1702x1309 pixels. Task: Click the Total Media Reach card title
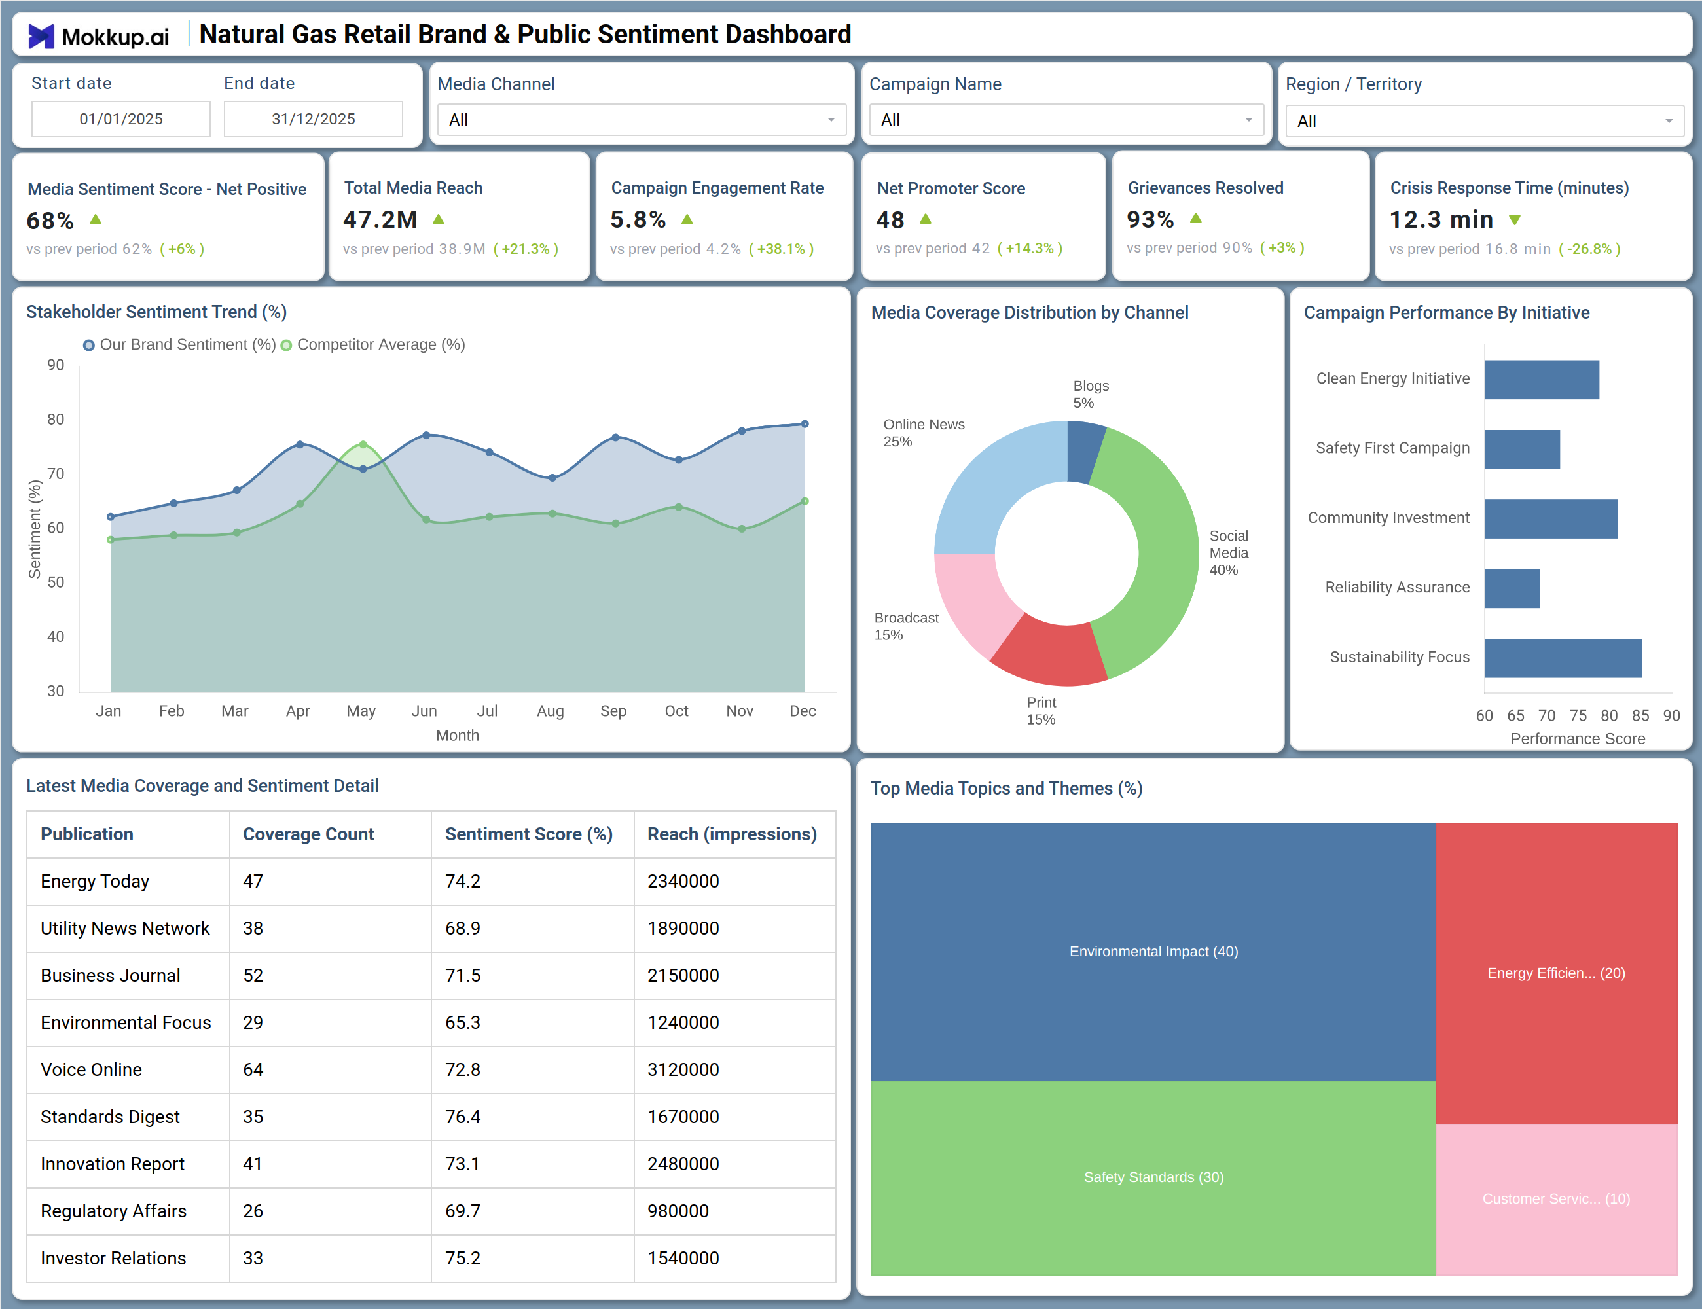(x=413, y=188)
